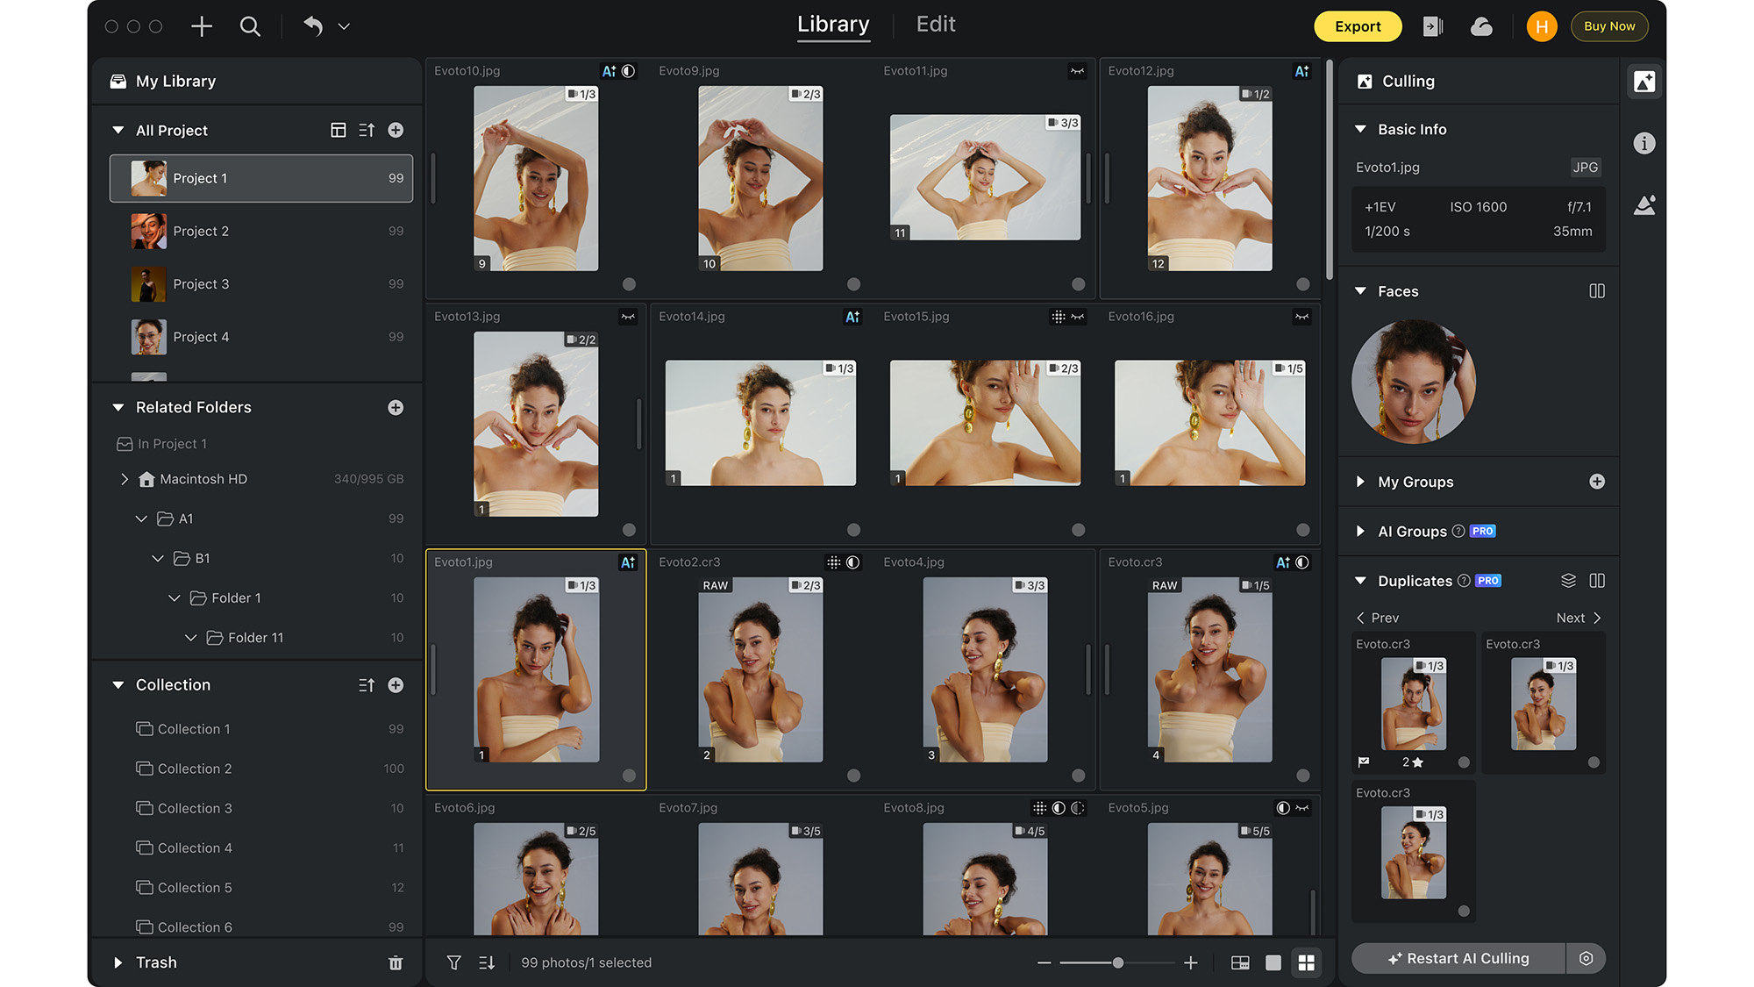1754x987 pixels.
Task: Click the sort order icon in the bottom bar
Action: 487,962
